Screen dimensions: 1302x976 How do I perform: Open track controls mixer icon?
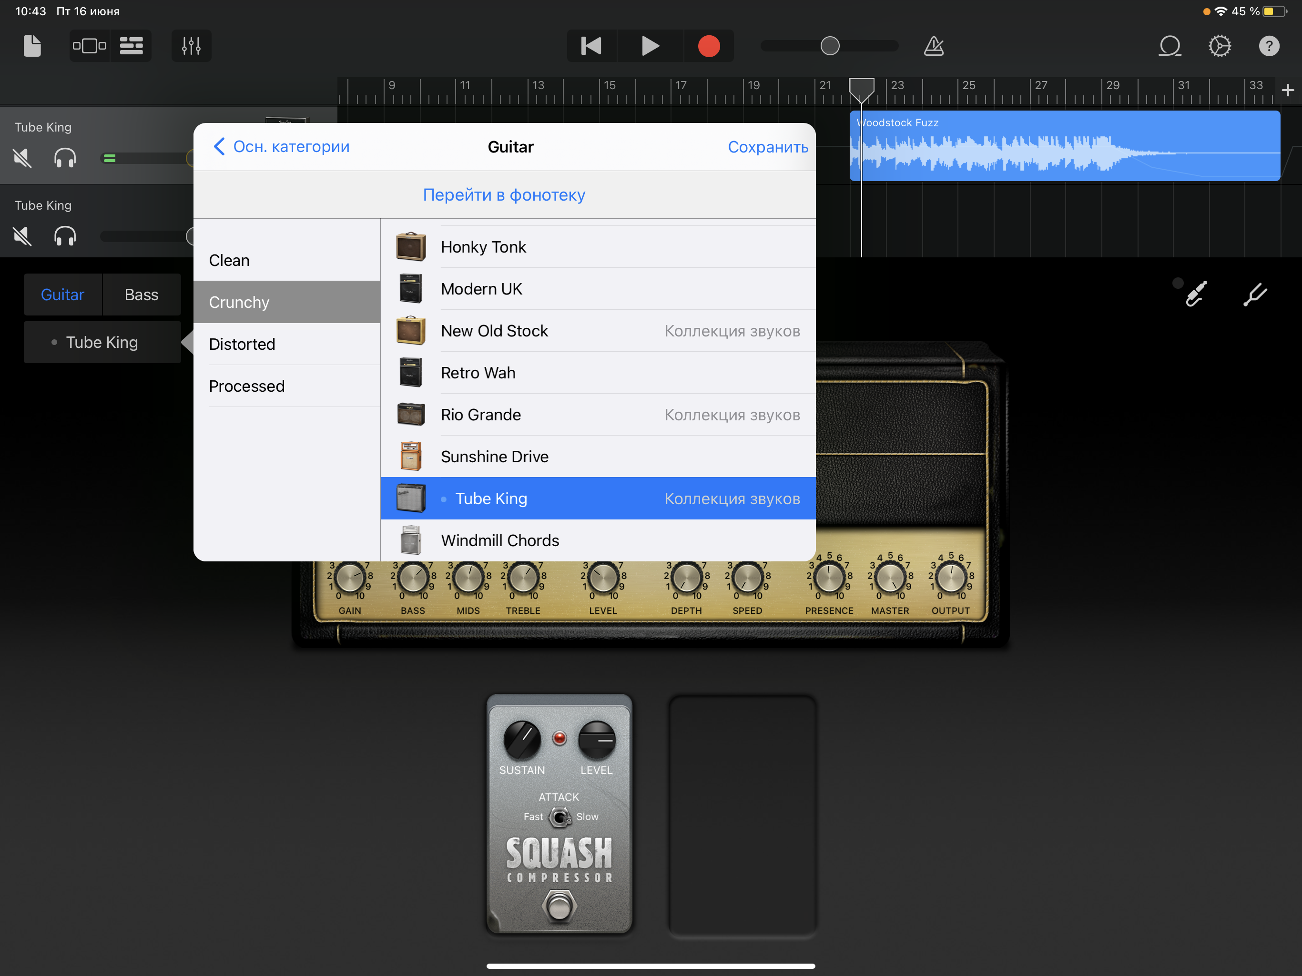pos(191,46)
